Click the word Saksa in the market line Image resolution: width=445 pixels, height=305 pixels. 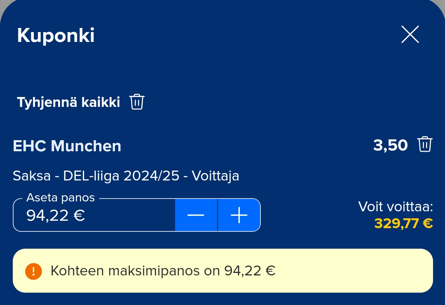coord(31,176)
